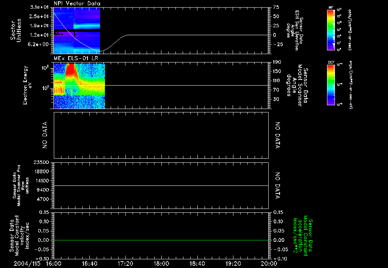
Task: Click the "18:00" time axis label
Action: 161,264
